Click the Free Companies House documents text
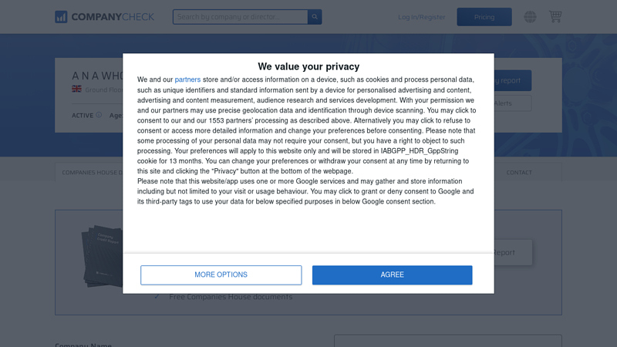 [x=231, y=297]
